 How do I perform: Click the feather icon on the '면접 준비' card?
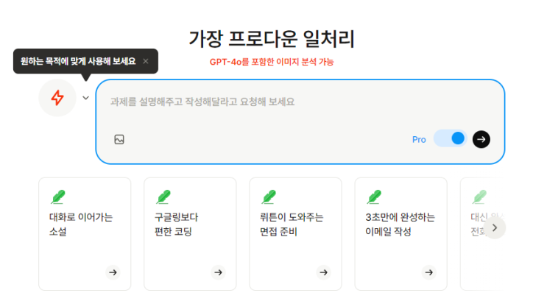tap(269, 197)
